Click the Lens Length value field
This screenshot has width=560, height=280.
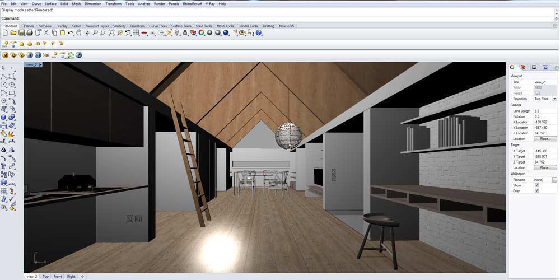click(x=545, y=111)
